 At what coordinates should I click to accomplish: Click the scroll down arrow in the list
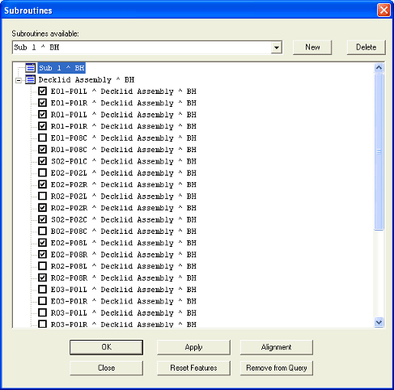pos(379,322)
